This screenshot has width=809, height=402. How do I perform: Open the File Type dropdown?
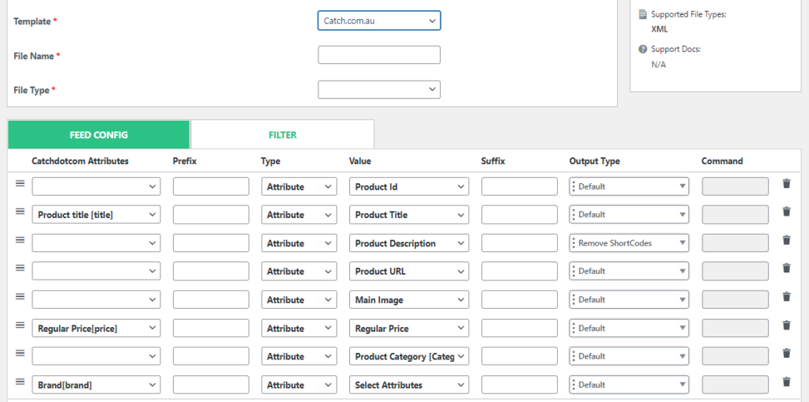tap(379, 89)
